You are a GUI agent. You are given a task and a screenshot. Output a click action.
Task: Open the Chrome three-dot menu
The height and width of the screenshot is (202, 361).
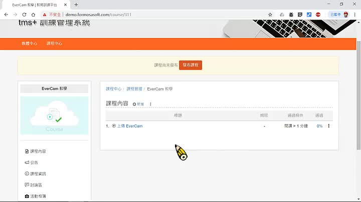pyautogui.click(x=355, y=14)
